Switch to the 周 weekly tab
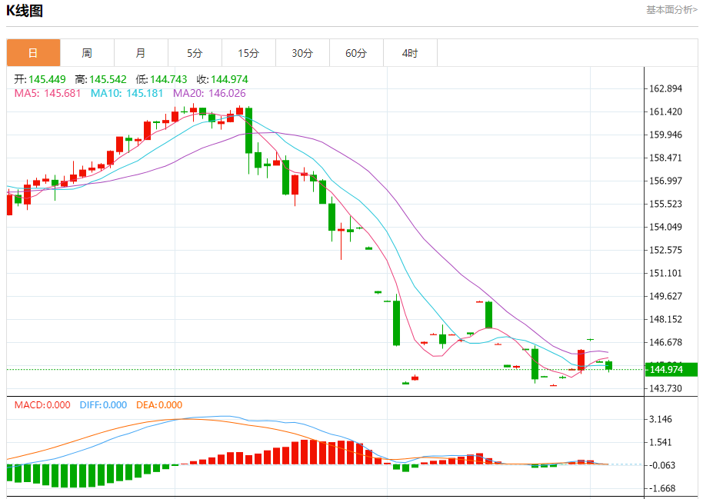 87,53
